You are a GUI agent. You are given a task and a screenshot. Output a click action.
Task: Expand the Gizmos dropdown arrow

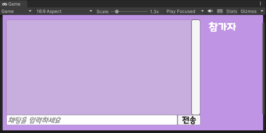tap(262, 11)
